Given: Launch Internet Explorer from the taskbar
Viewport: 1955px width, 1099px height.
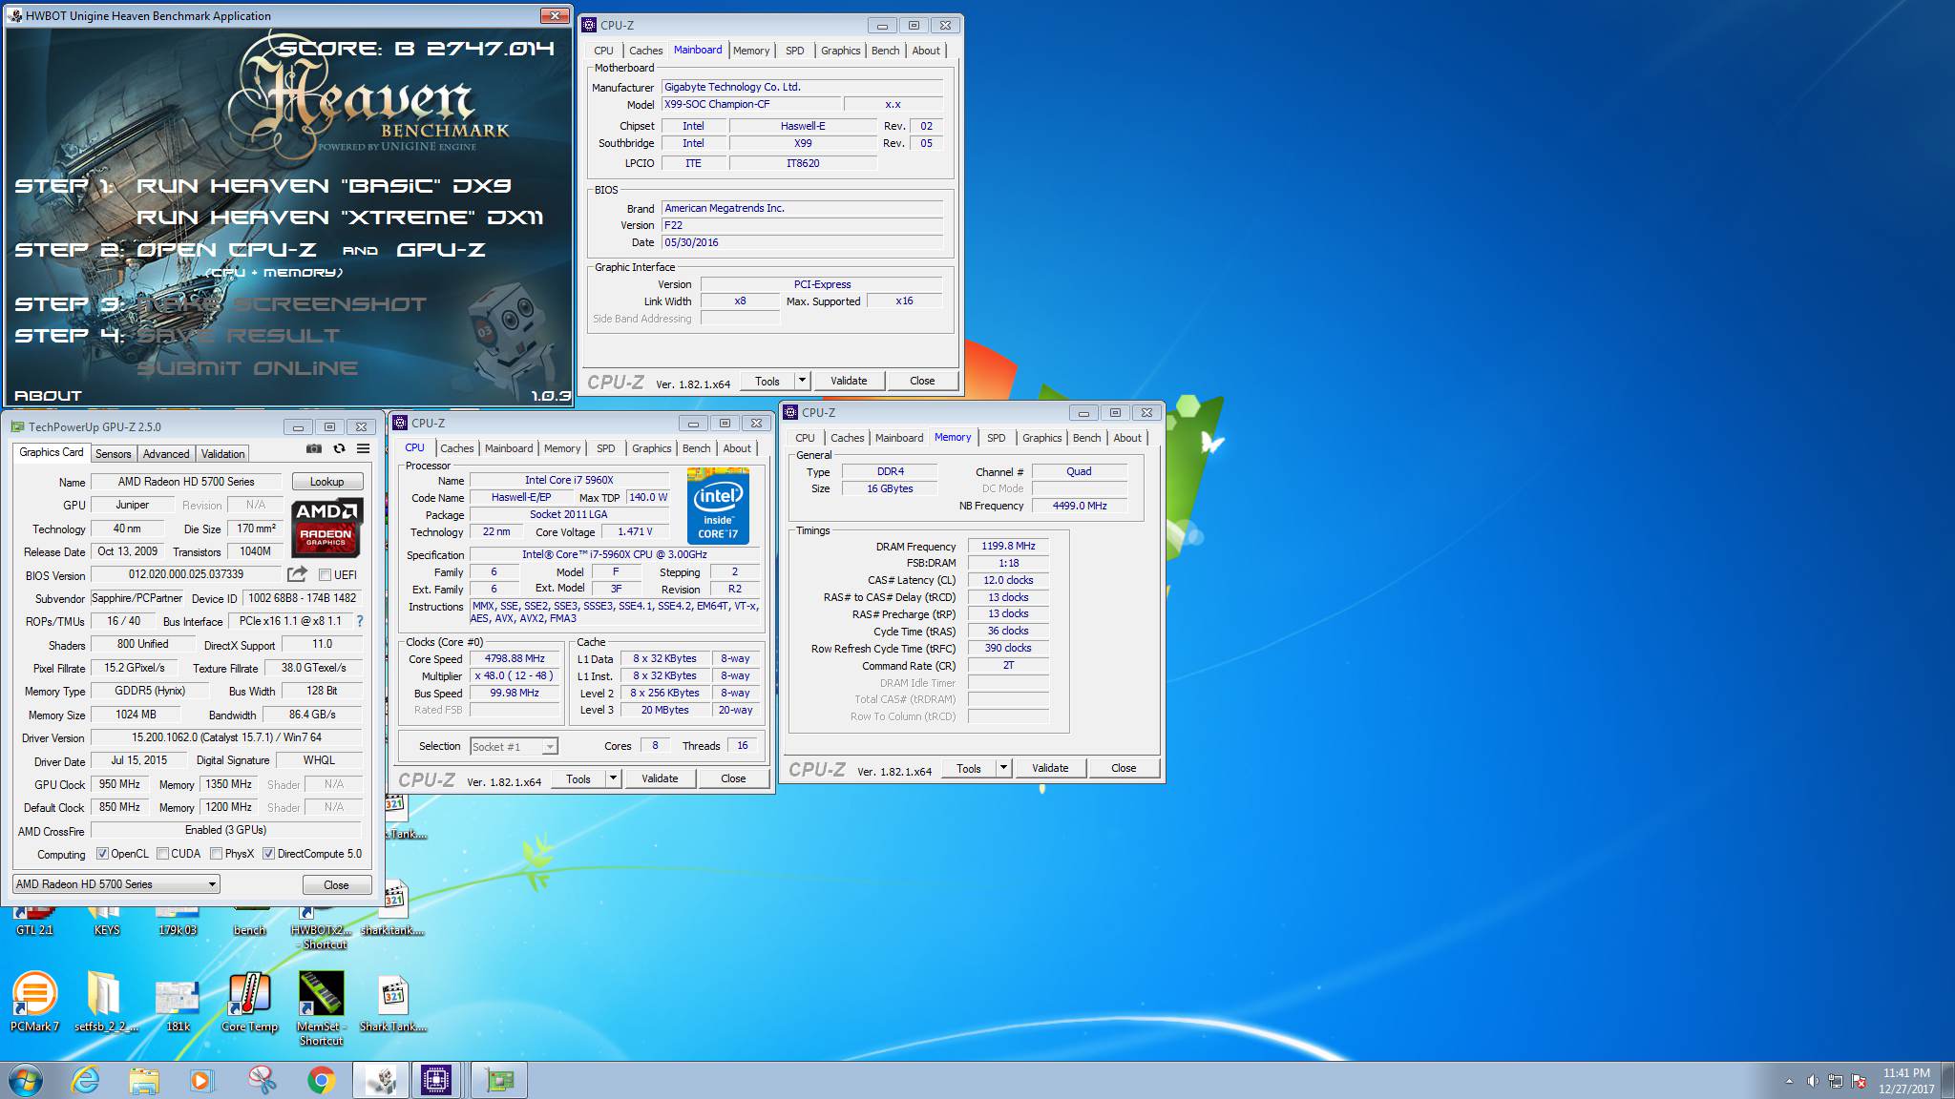Looking at the screenshot, I should 86,1080.
